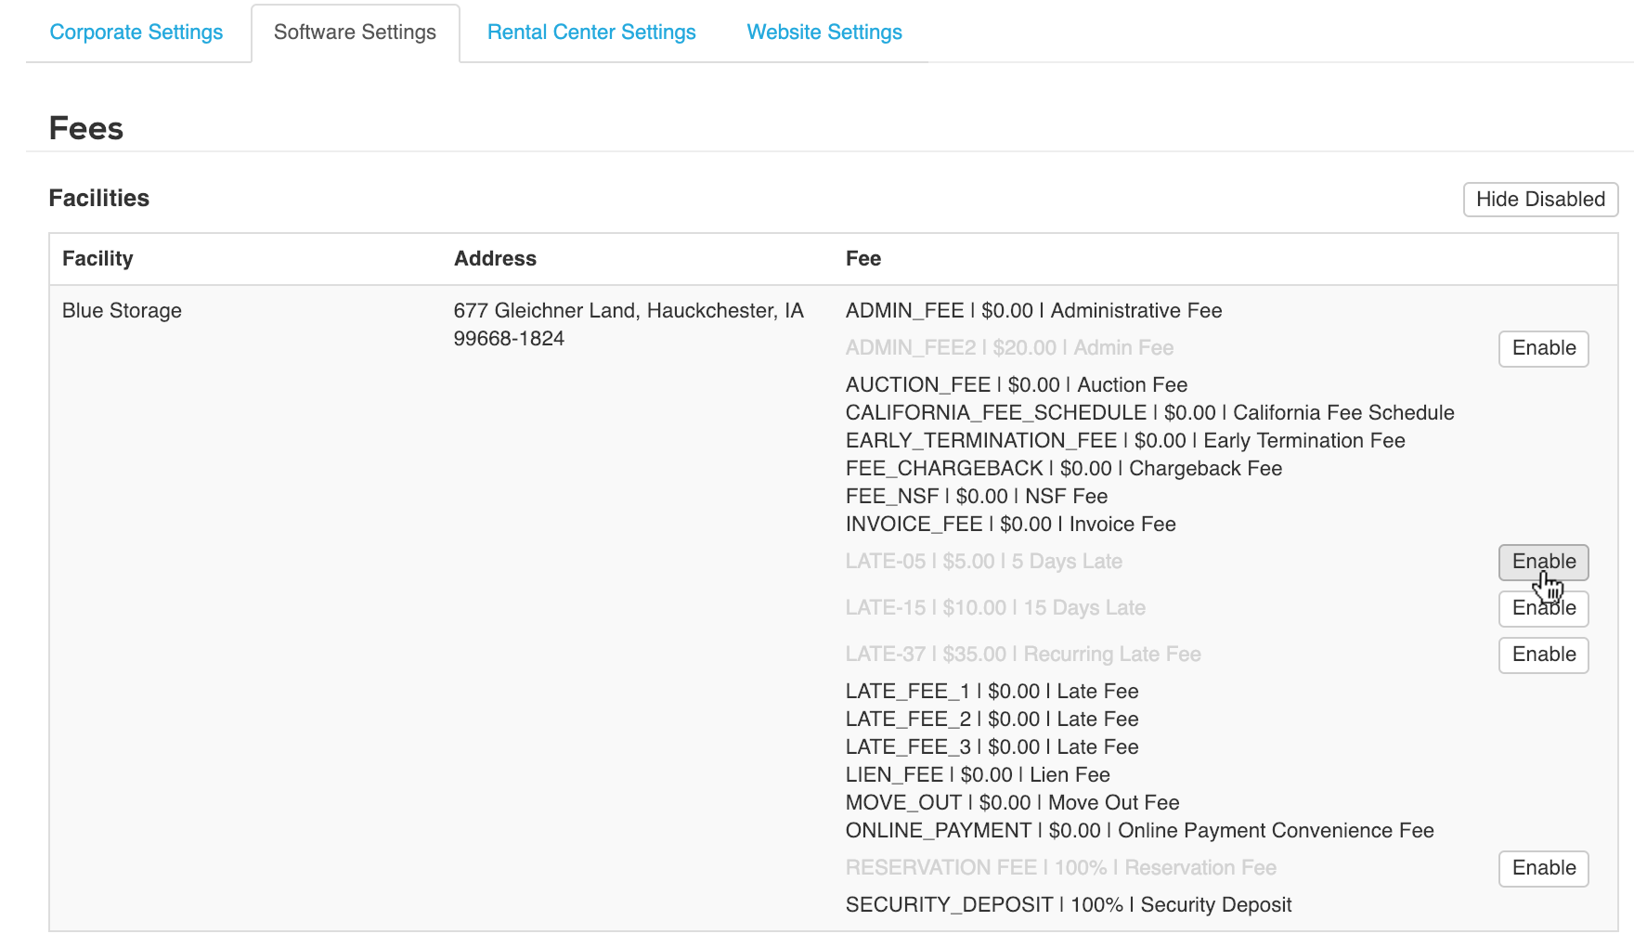Enable the LATE-05 5 Days Late fee

coord(1543,562)
